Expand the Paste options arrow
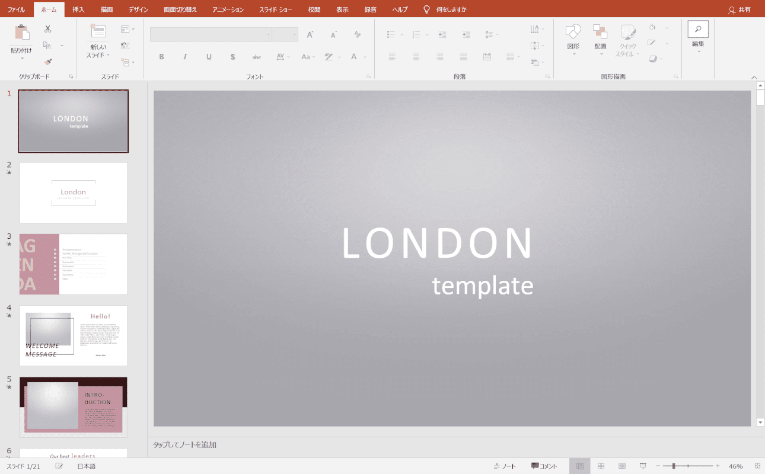 (22, 58)
